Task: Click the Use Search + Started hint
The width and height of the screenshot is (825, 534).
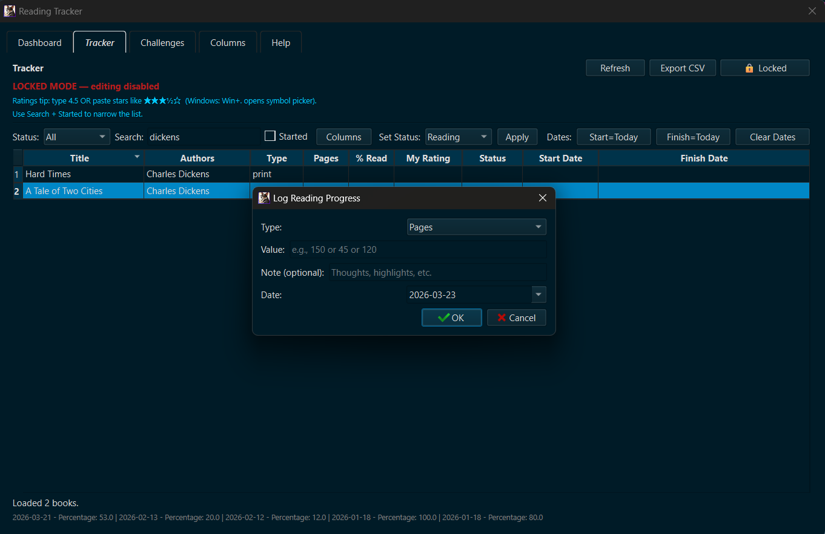Action: point(78,114)
